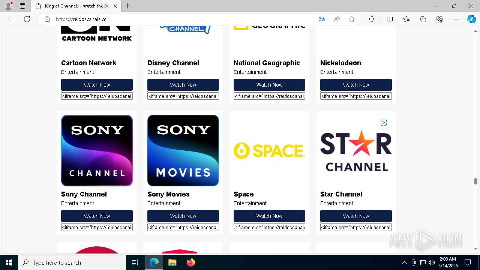Open the notification center icon
The height and width of the screenshot is (270, 480).
[x=468, y=262]
